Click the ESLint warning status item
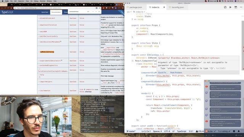Image resolution: width=244 pixels, height=137 pixels. click(x=200, y=131)
